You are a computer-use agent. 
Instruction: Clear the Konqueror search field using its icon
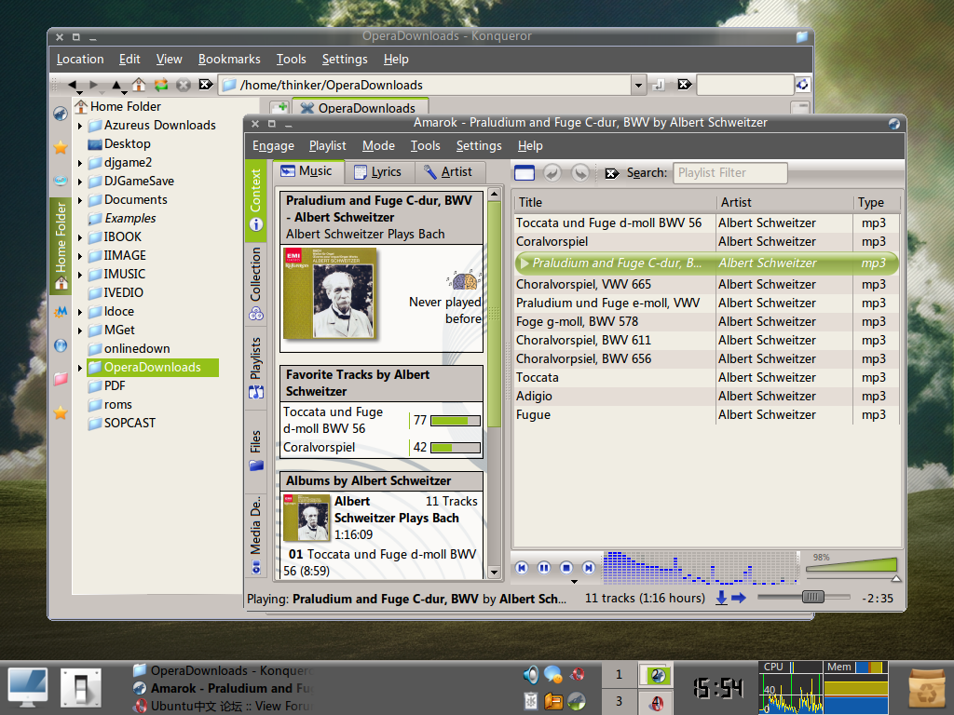pos(685,85)
